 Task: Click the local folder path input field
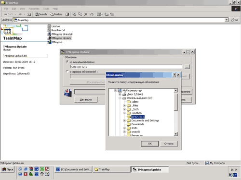click(126, 67)
